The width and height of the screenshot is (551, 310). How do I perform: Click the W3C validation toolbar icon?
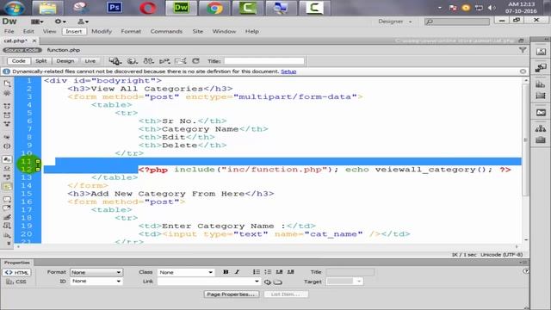click(x=164, y=61)
